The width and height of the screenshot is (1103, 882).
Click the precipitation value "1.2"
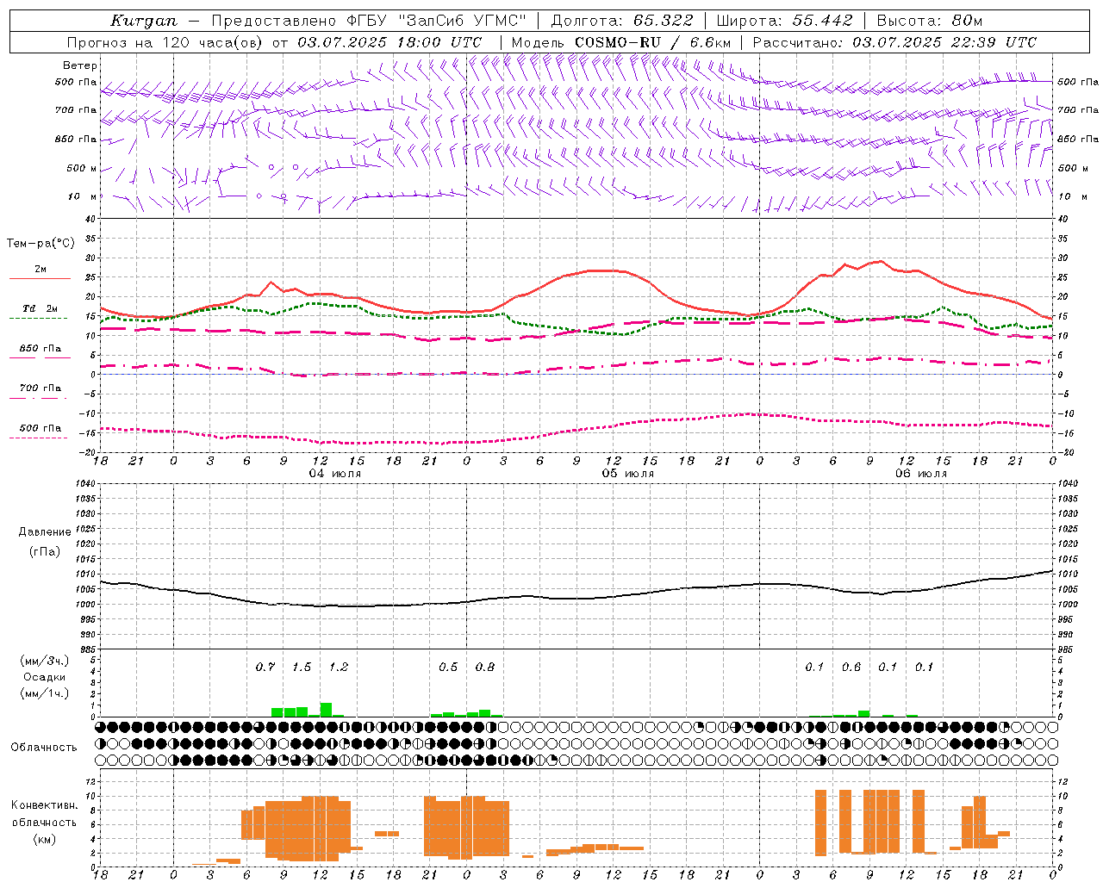tap(339, 668)
